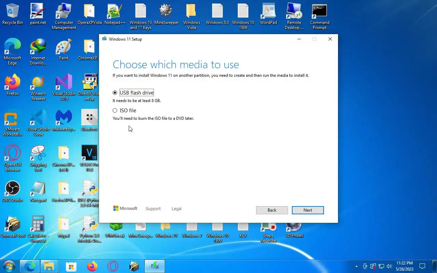Open Visual Studio 2019 shortcut
The height and width of the screenshot is (273, 437).
[x=64, y=88]
